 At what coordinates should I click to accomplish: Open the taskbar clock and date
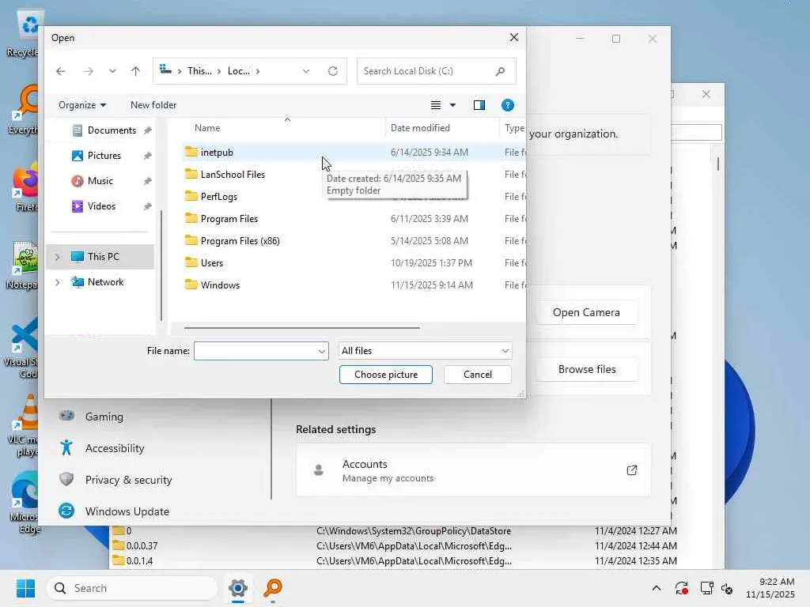(x=770, y=588)
